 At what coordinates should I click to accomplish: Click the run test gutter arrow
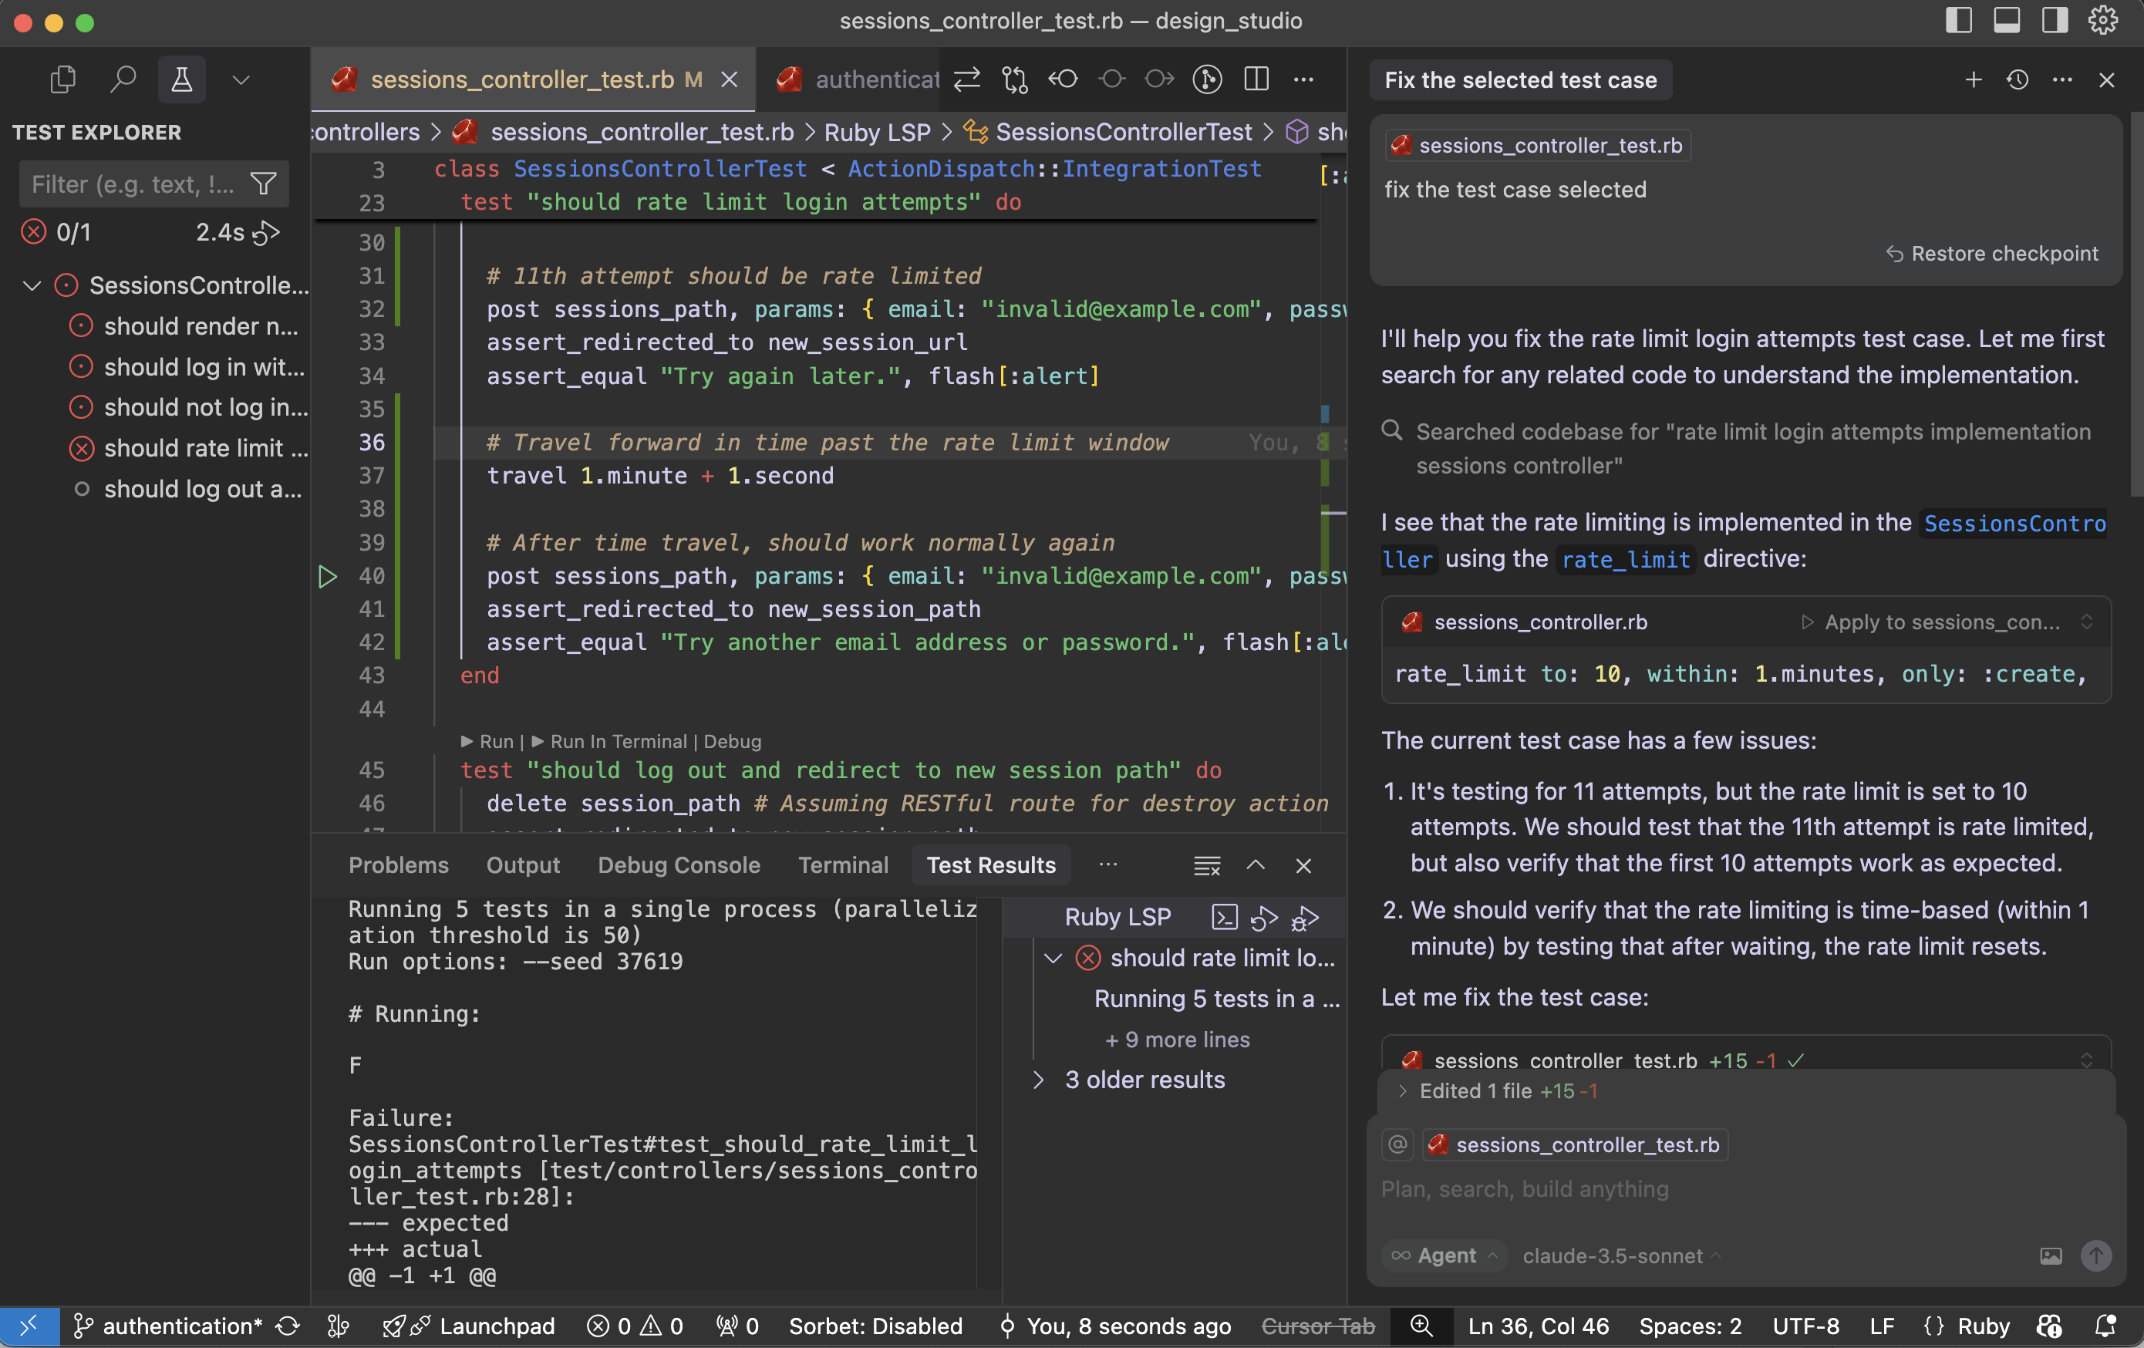pyautogui.click(x=328, y=576)
